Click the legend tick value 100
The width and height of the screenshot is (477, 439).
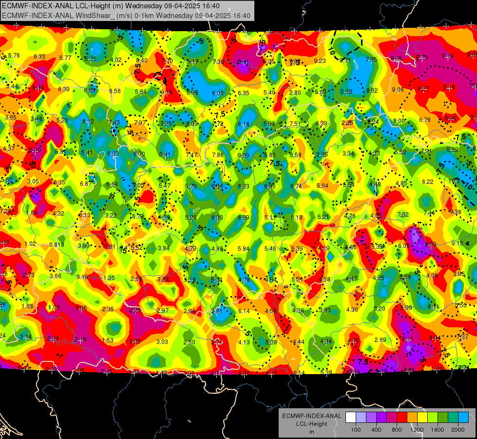point(356,430)
